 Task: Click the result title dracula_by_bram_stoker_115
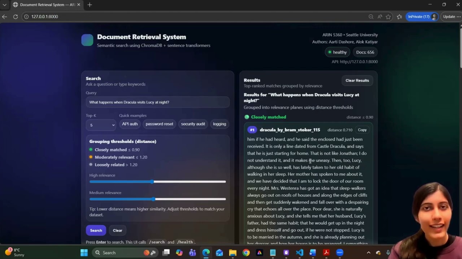[290, 130]
